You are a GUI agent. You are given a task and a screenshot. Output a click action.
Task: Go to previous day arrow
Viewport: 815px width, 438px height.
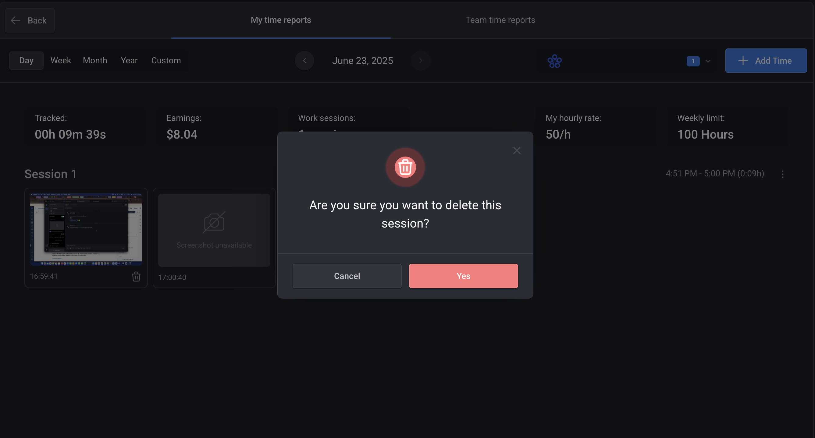click(x=304, y=61)
